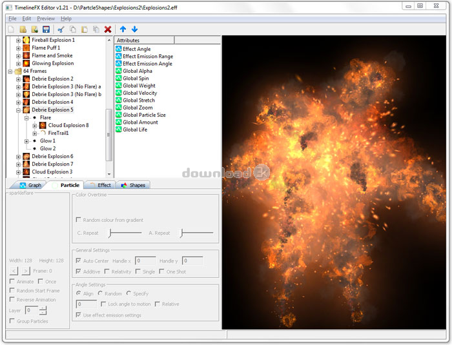The width and height of the screenshot is (452, 345).
Task: Open the Edit menu
Action: 26,19
